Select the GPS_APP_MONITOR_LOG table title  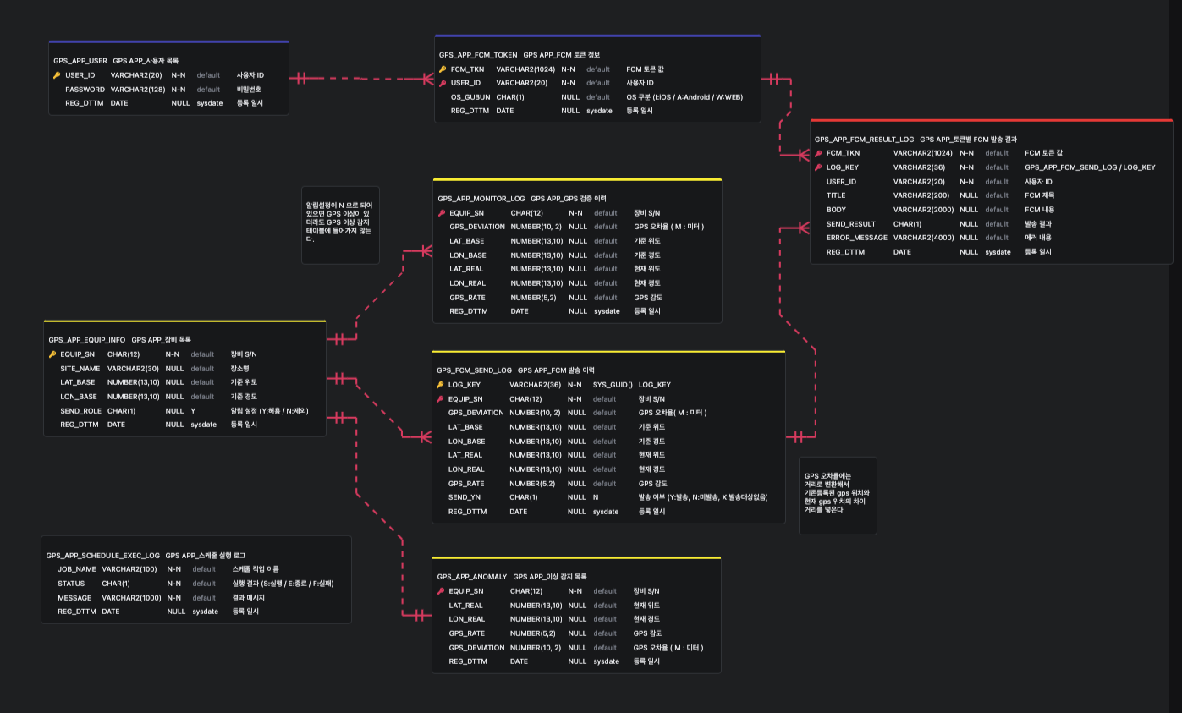481,199
